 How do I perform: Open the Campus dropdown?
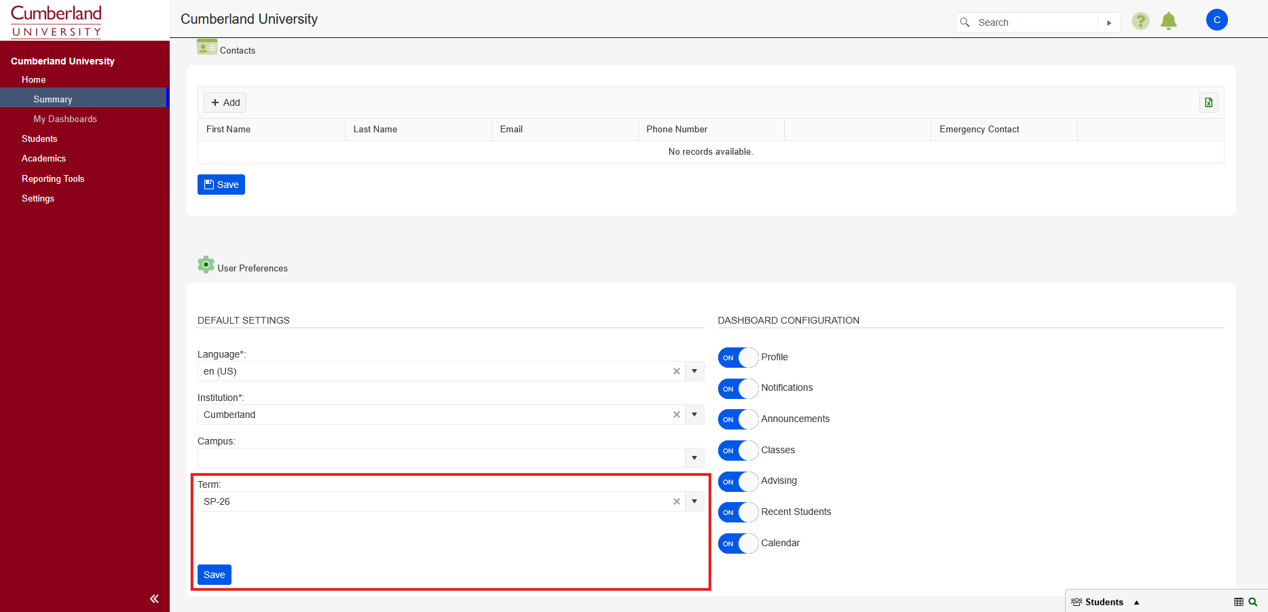pos(694,458)
